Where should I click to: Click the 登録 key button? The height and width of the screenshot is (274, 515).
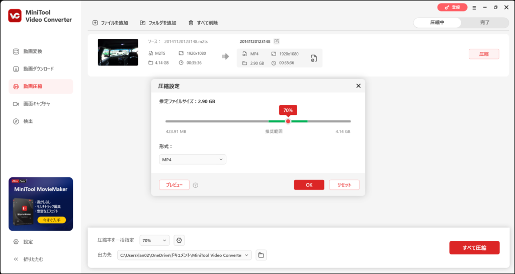pos(452,7)
